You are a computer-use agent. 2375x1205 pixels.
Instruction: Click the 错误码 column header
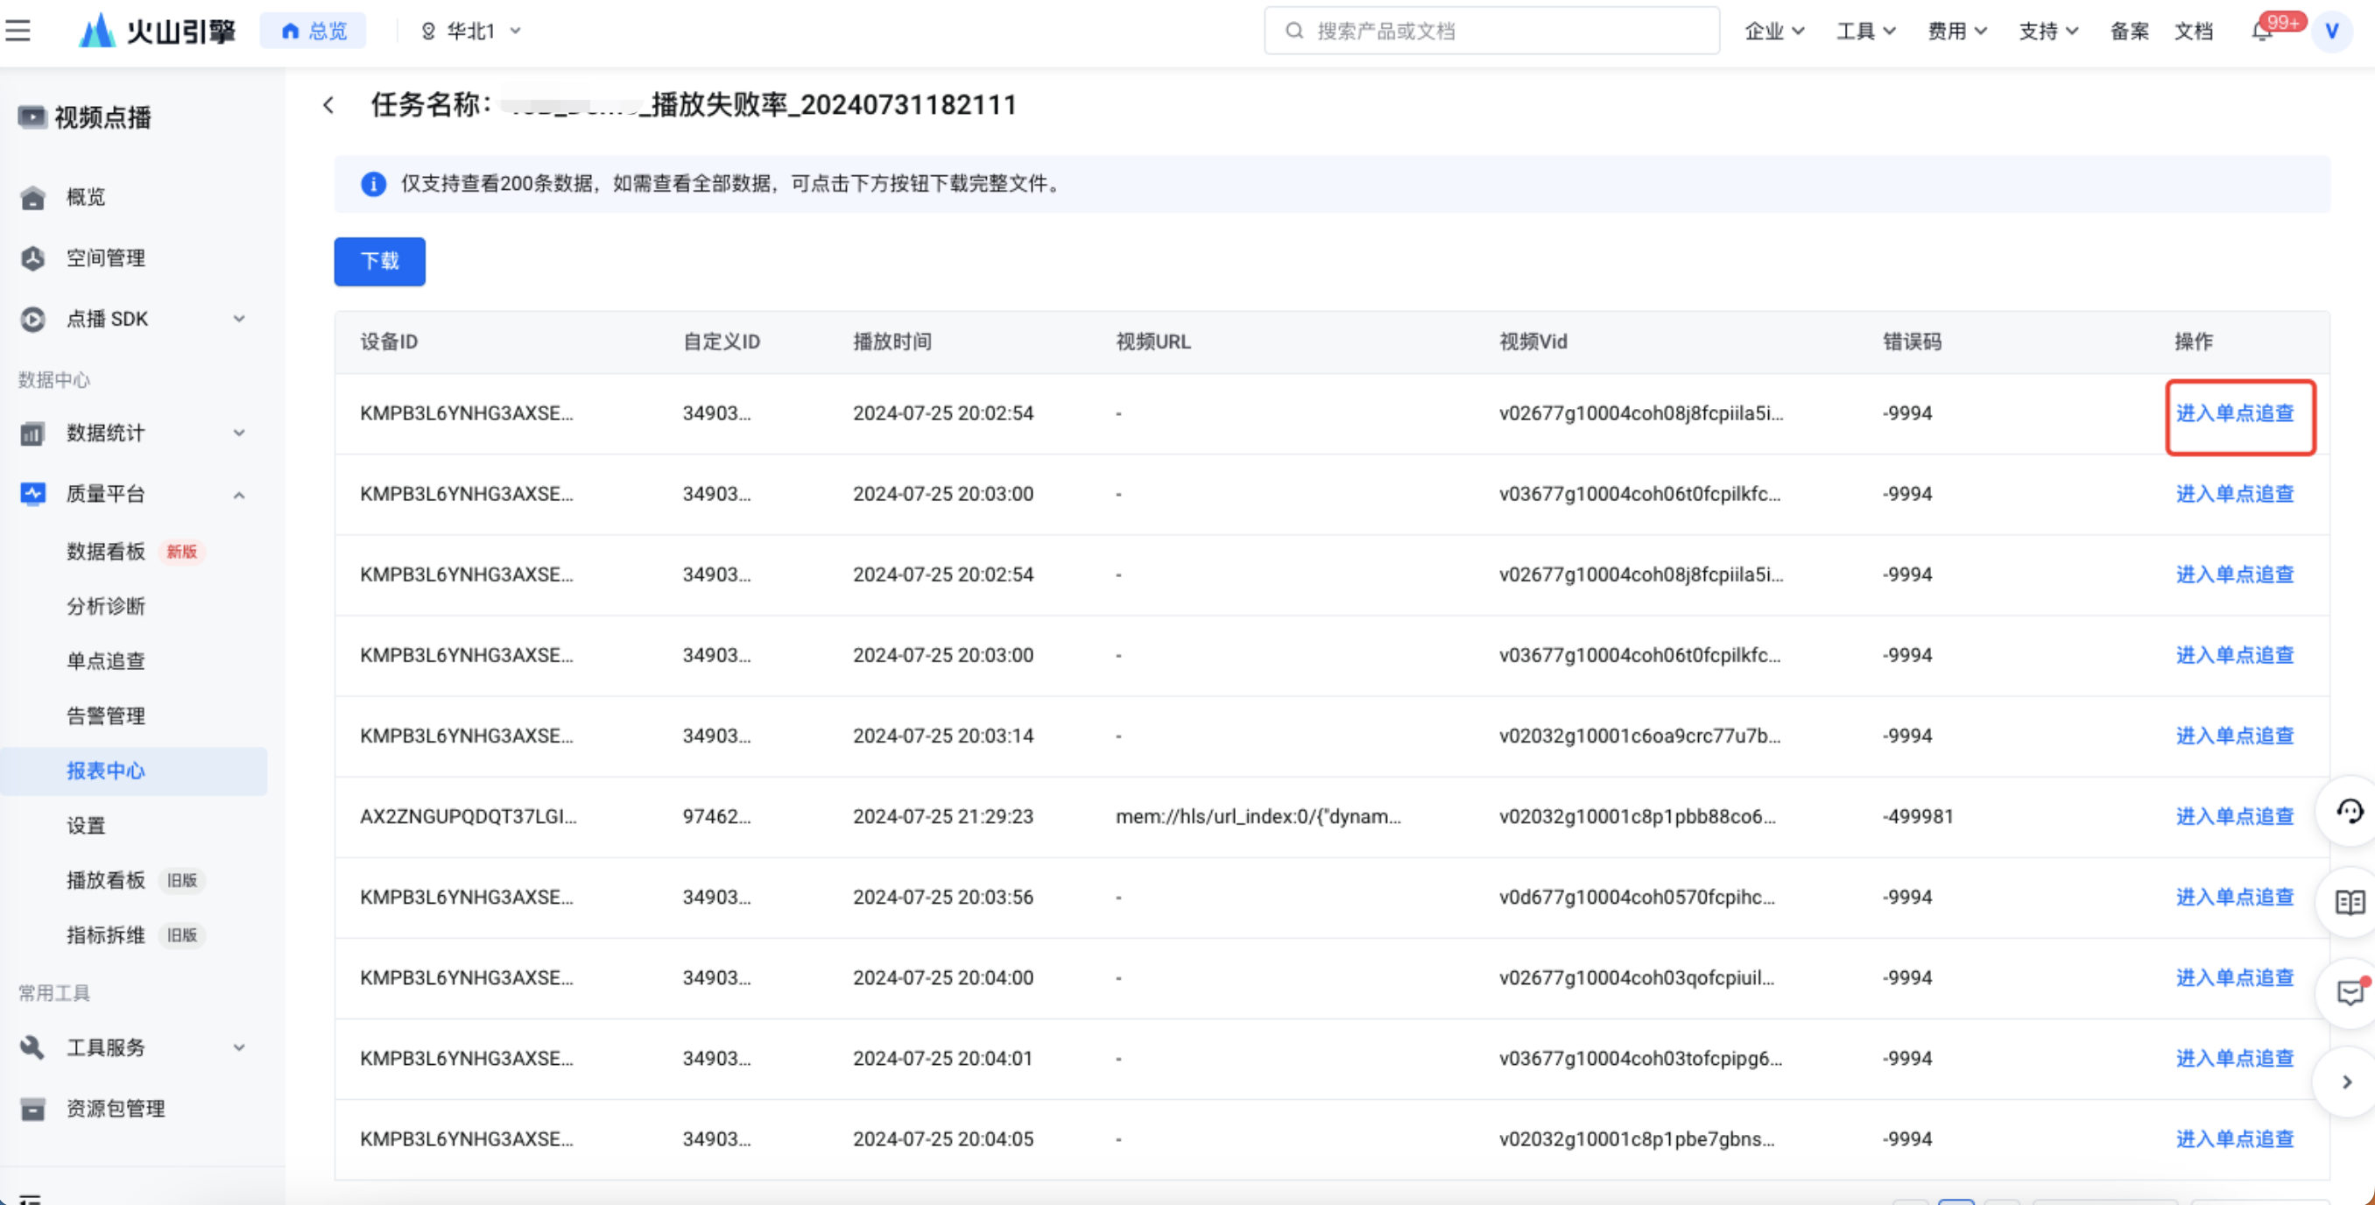point(1912,342)
